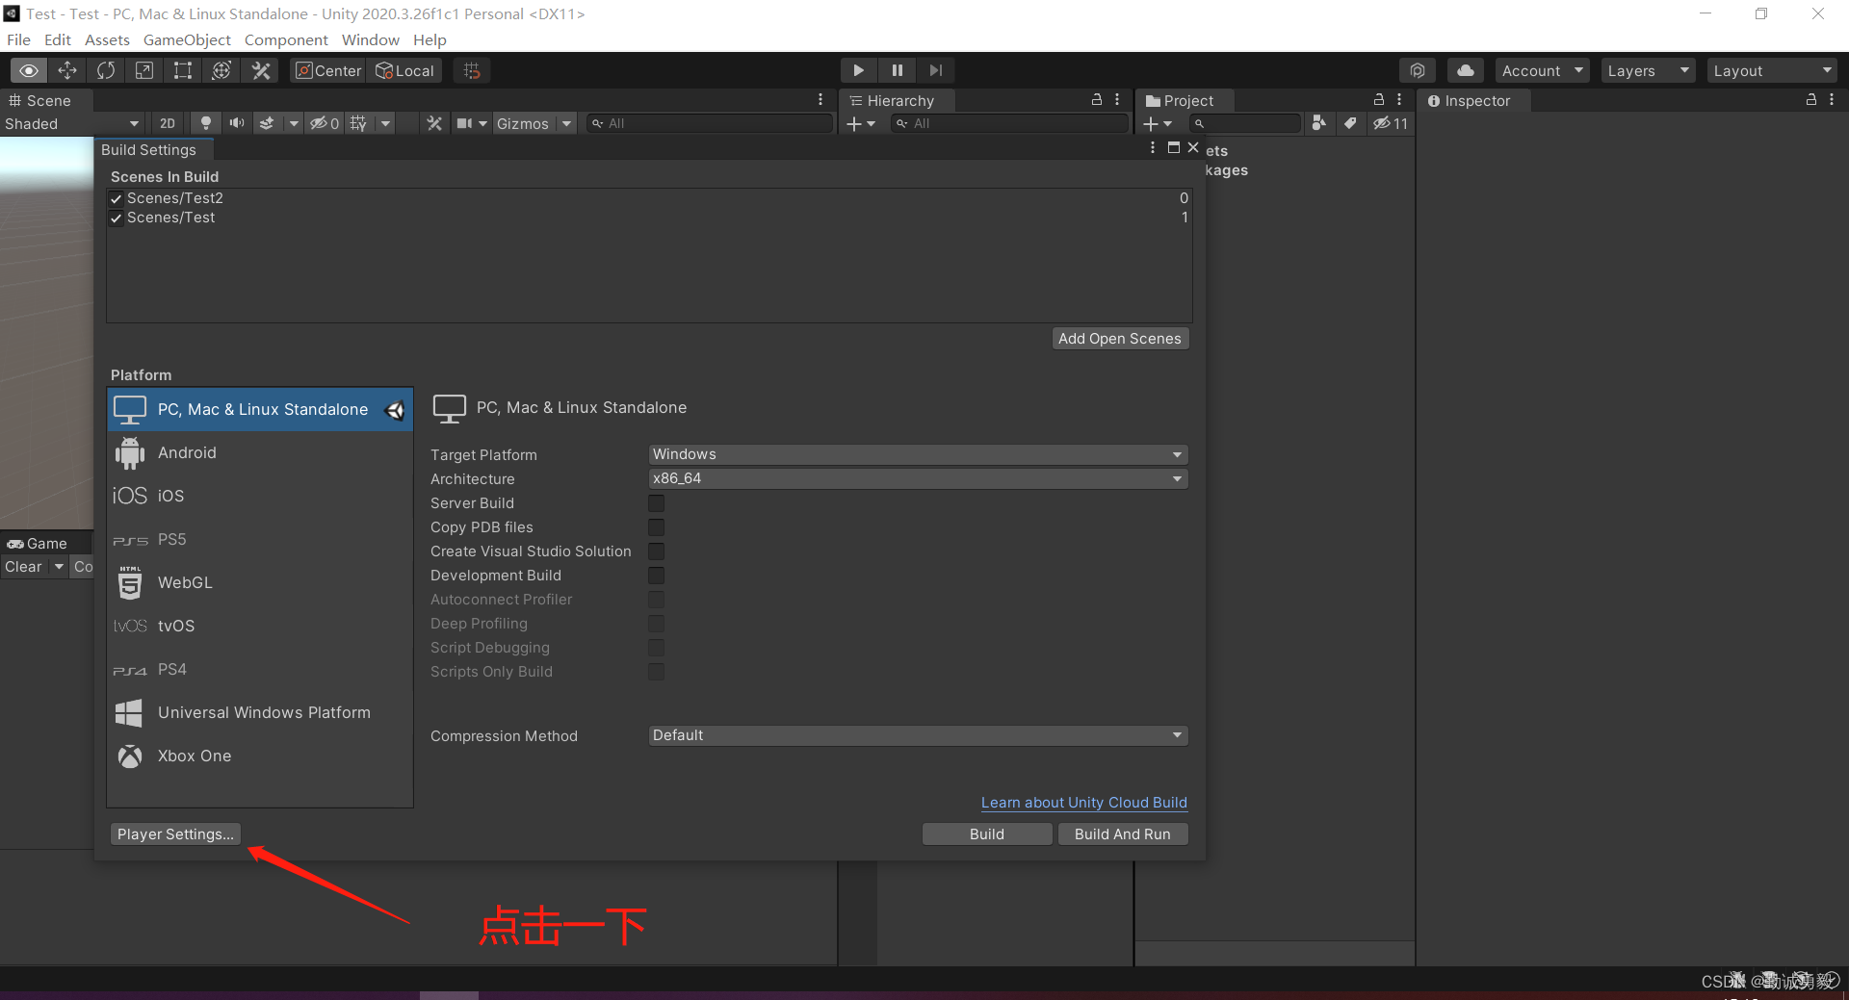
Task: Toggle 2D scene view mode
Action: pos(168,123)
